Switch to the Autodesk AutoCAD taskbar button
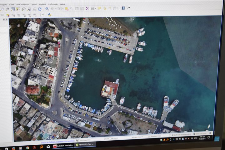 pos(63,146)
